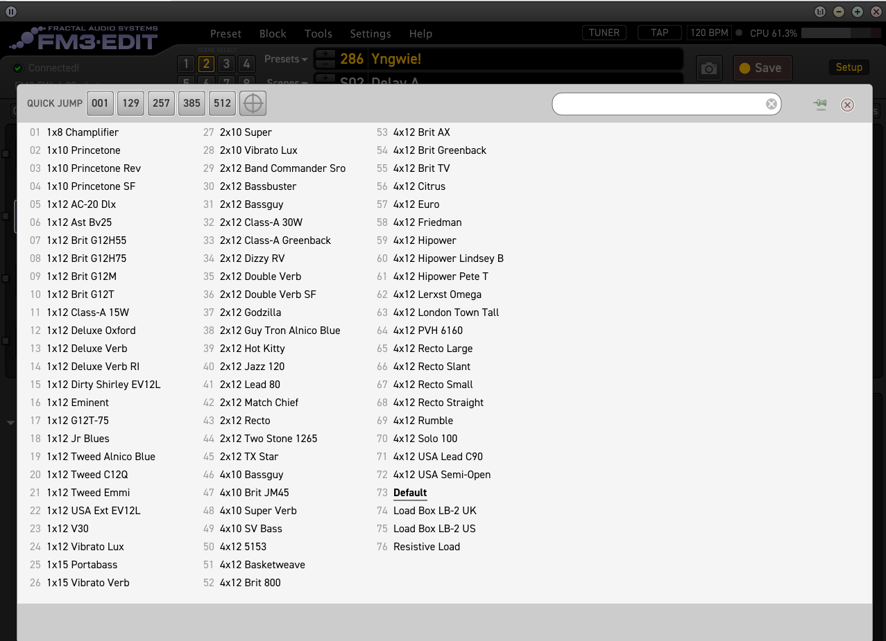The image size is (886, 641).
Task: Click the TUNER button
Action: [604, 33]
